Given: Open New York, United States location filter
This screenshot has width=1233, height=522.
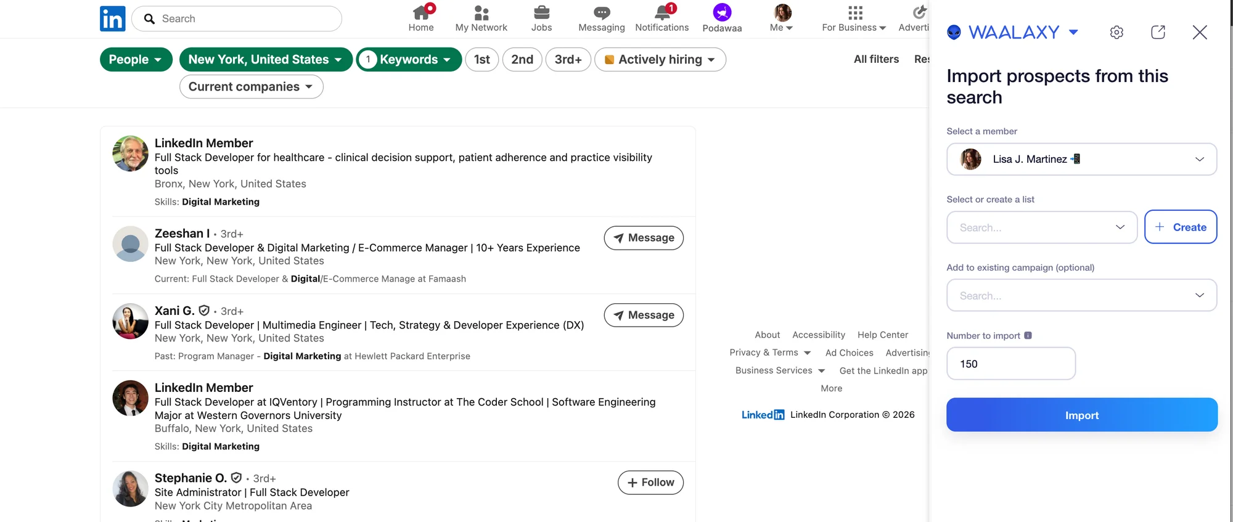Looking at the screenshot, I should 266,60.
